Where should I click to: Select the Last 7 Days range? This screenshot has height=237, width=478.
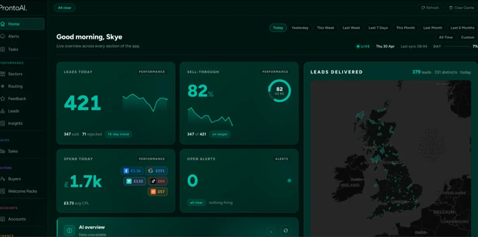coord(378,28)
